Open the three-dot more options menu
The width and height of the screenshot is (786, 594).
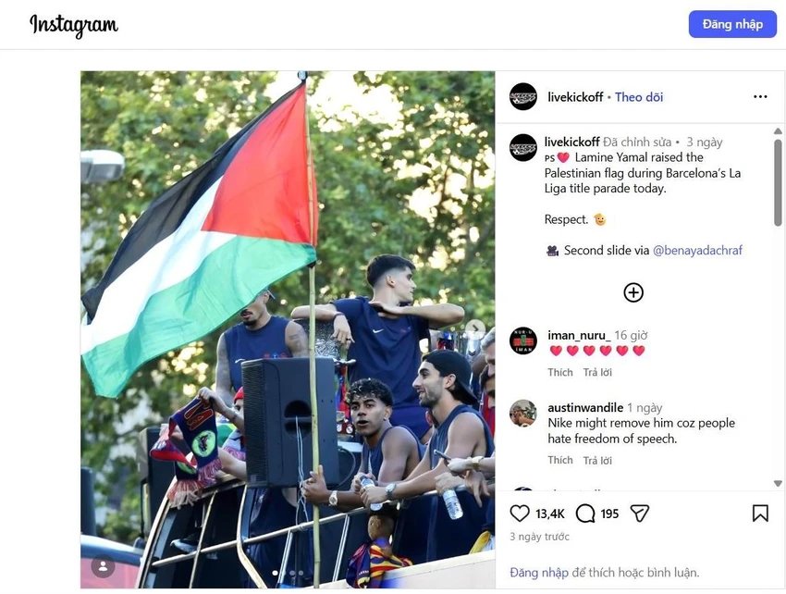(760, 96)
